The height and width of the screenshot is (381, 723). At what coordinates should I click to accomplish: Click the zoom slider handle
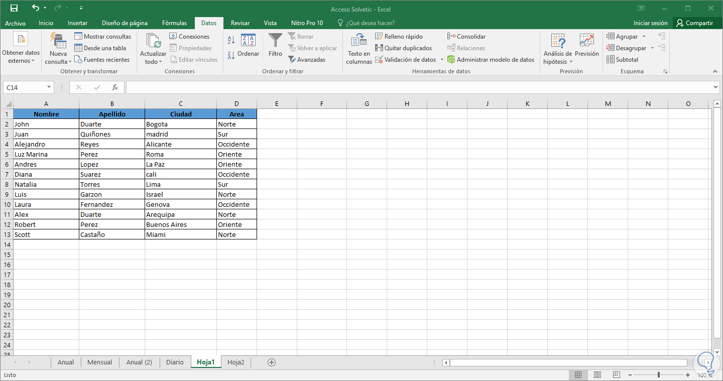pos(659,375)
